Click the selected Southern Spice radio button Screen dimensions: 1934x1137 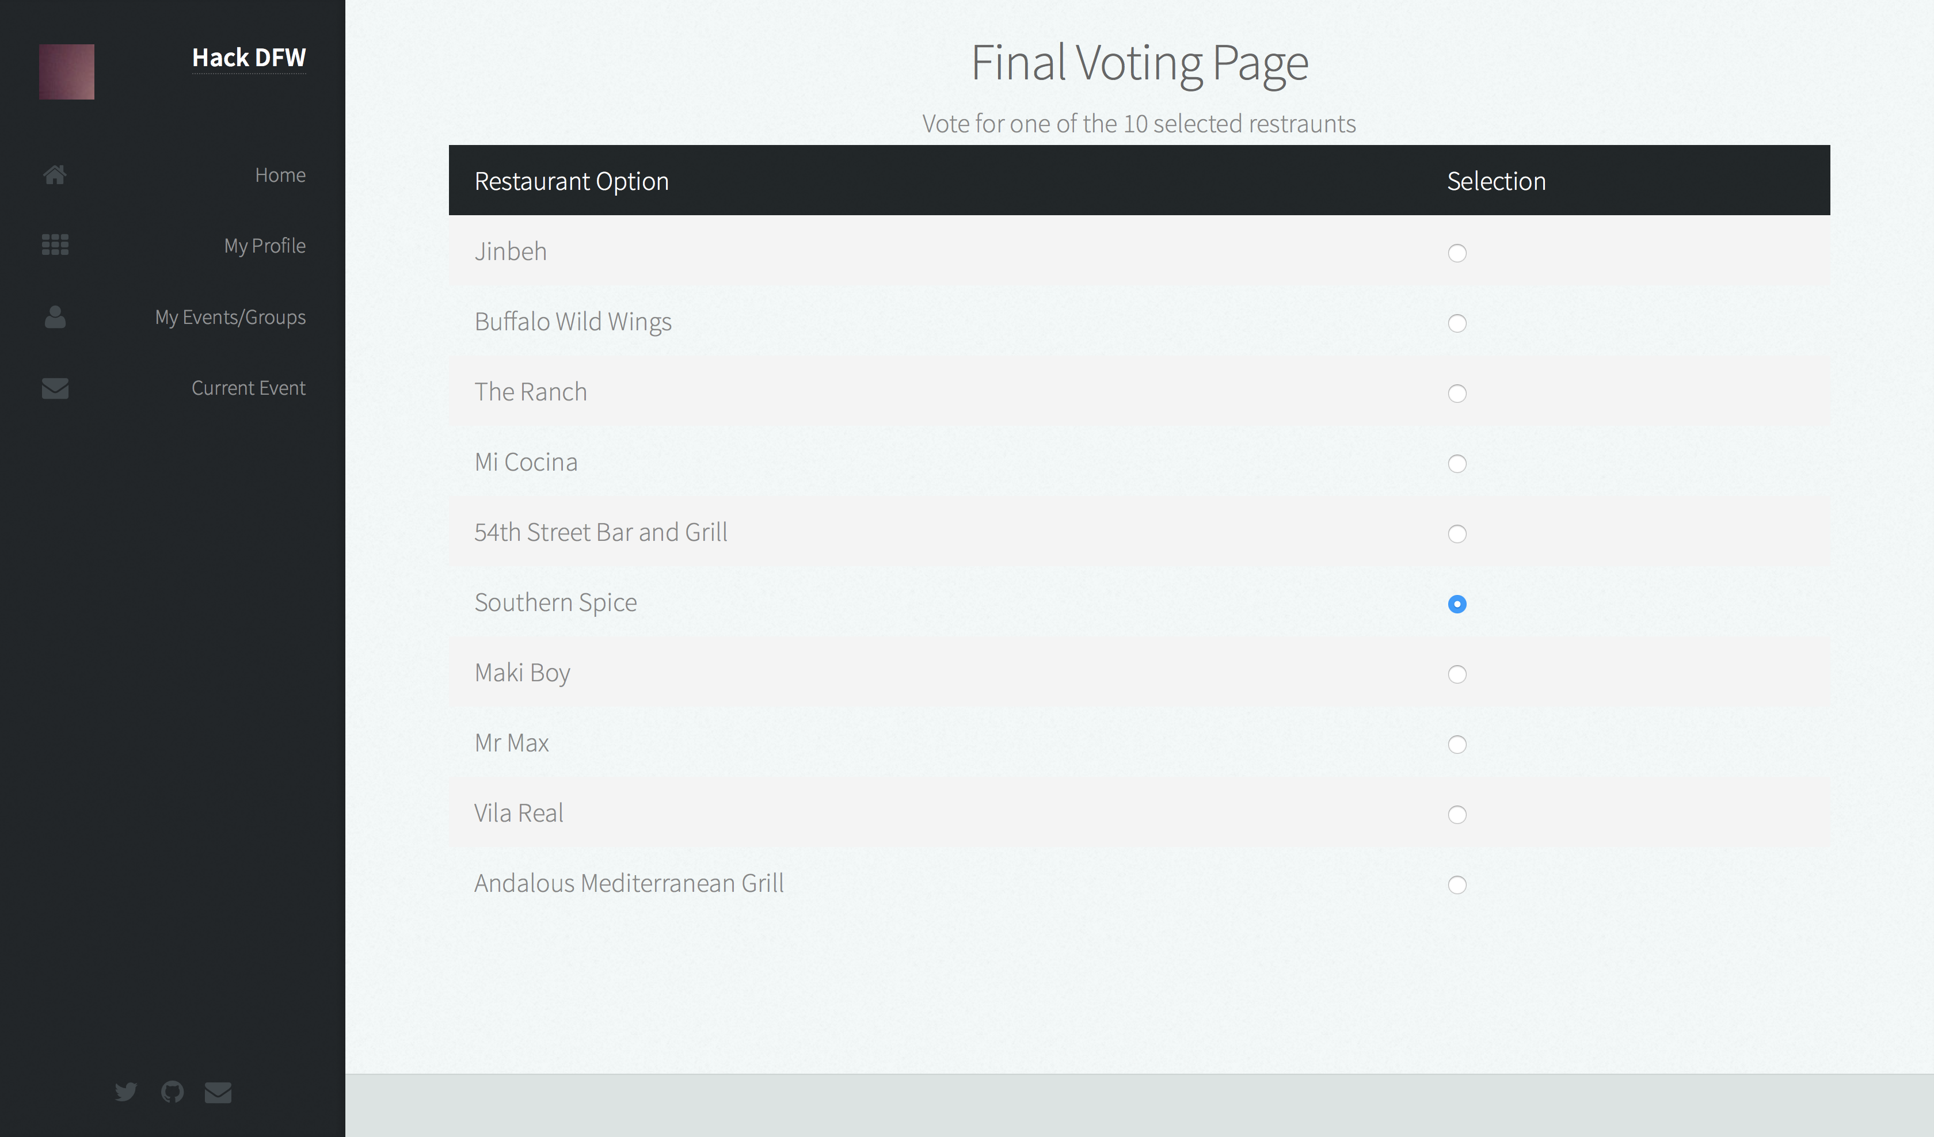(1457, 604)
